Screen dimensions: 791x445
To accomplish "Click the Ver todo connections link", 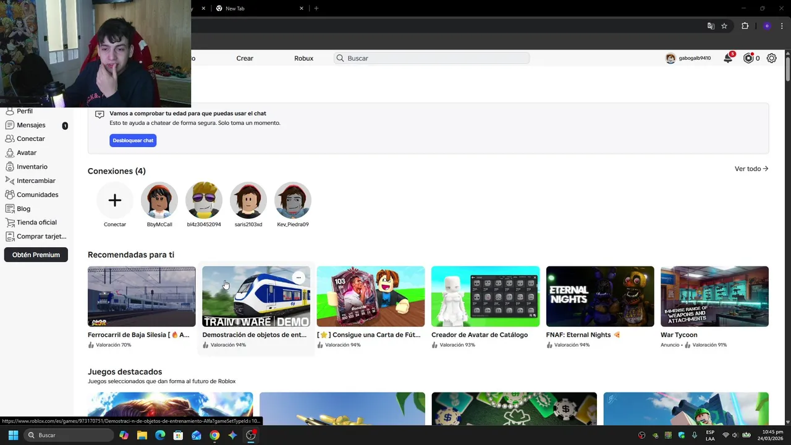I will (x=751, y=169).
